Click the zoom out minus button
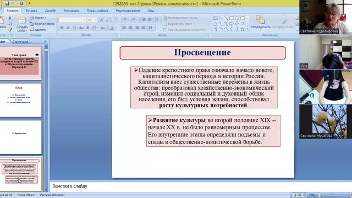The image size is (352, 198). click(320, 195)
